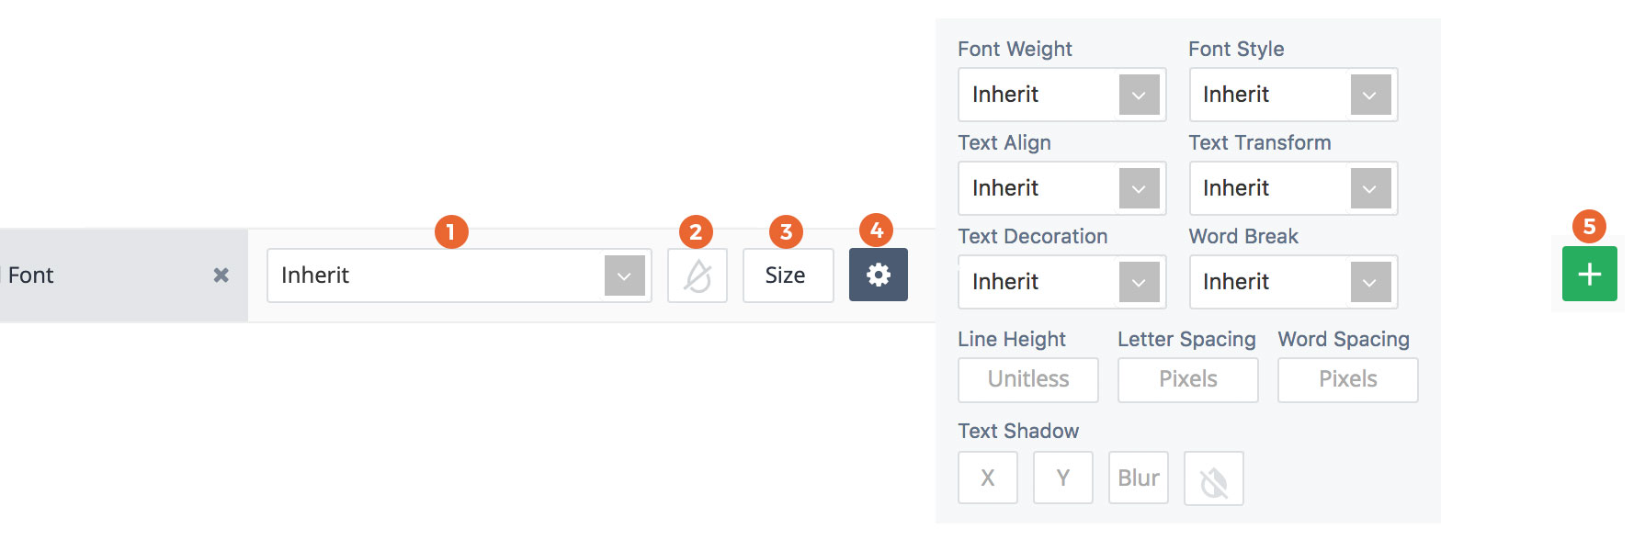Open font settings with the gear icon
The width and height of the screenshot is (1645, 551).
coord(879,275)
